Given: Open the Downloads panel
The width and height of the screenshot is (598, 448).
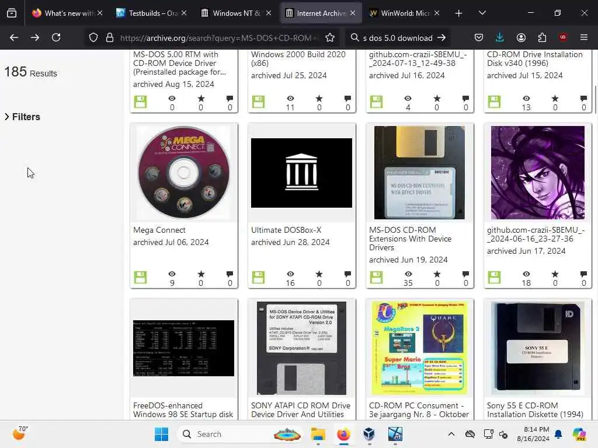Looking at the screenshot, I should tap(500, 37).
